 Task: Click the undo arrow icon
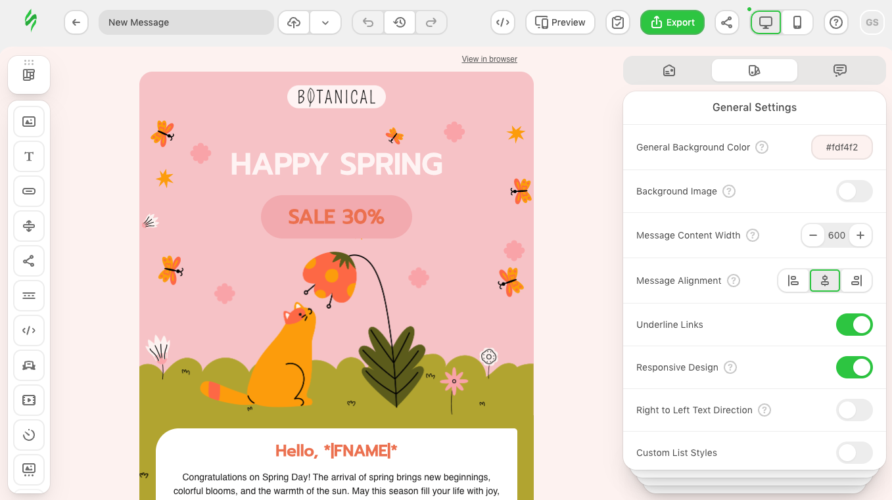click(368, 22)
